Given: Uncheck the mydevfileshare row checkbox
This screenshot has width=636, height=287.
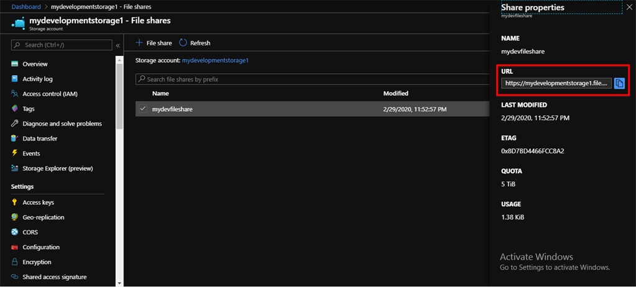Looking at the screenshot, I should coord(142,109).
